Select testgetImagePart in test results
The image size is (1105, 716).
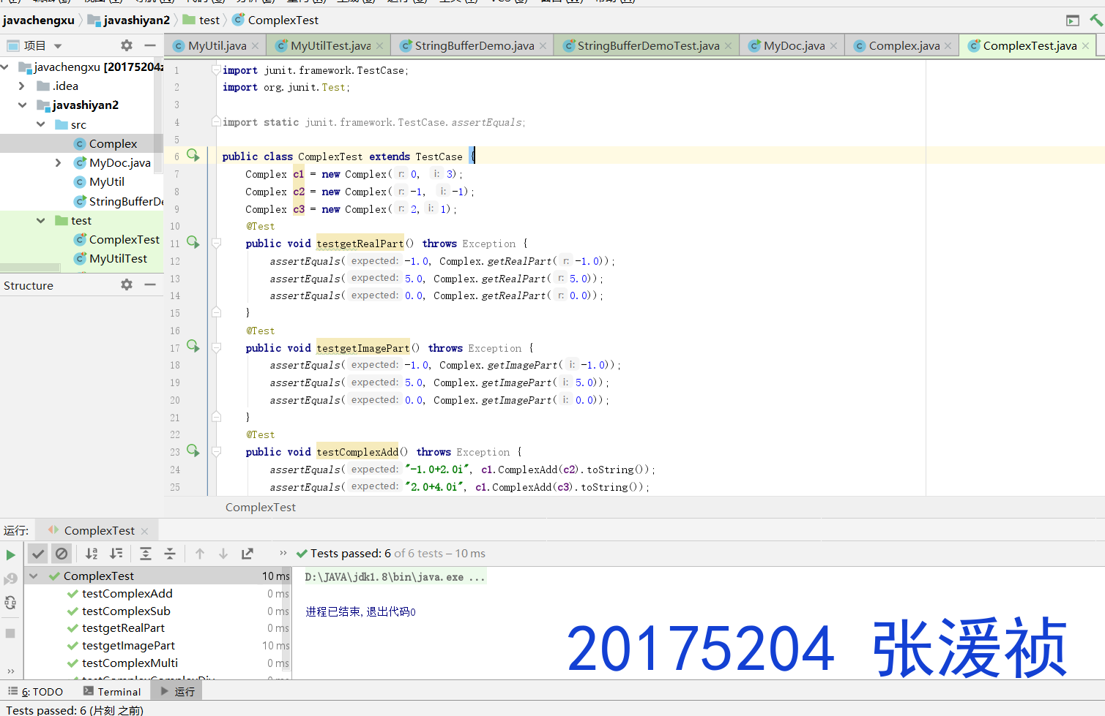[x=128, y=645]
